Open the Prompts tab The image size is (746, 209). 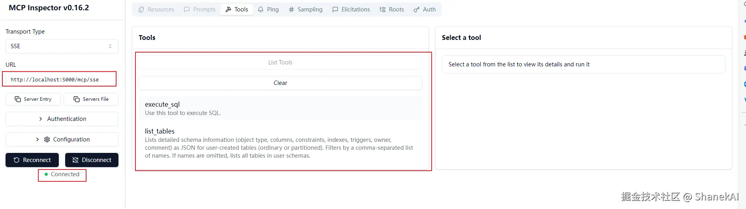click(x=200, y=9)
